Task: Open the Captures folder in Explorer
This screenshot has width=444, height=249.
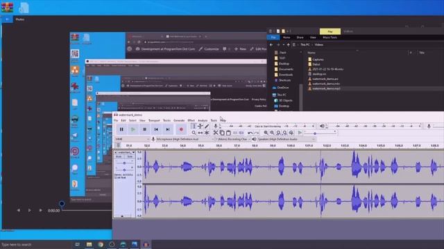Action: 316,59
